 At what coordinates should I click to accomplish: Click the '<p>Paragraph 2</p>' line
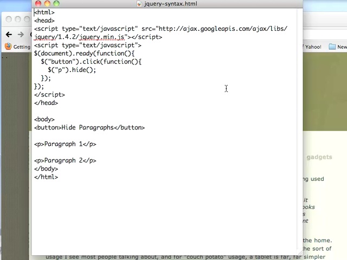(x=65, y=160)
